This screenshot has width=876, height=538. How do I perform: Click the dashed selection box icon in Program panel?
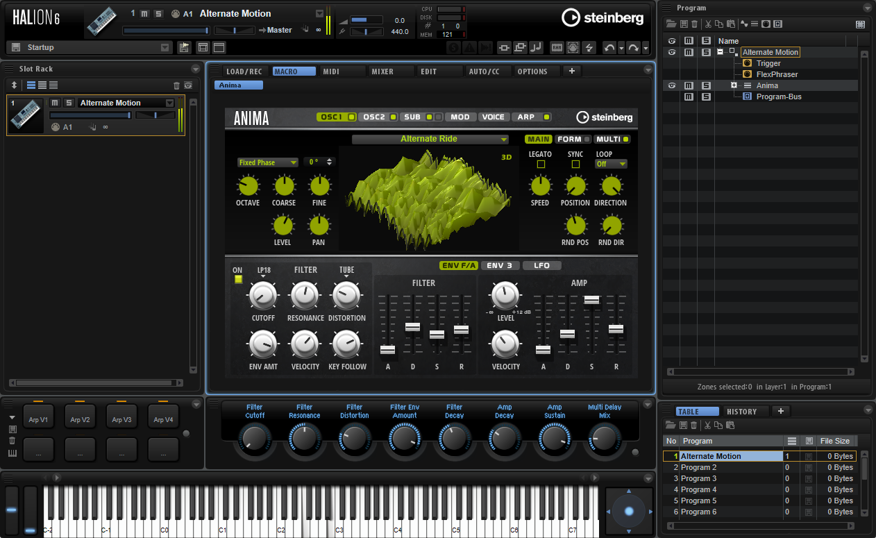pos(861,24)
